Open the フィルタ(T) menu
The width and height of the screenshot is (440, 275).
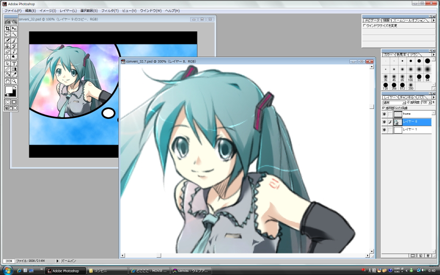109,10
